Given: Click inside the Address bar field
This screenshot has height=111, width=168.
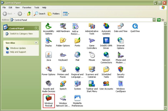Looking at the screenshot, I should tap(82, 20).
